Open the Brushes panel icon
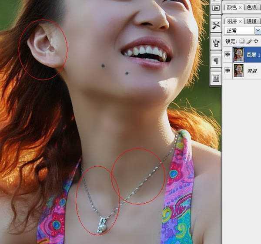 [x=216, y=43]
